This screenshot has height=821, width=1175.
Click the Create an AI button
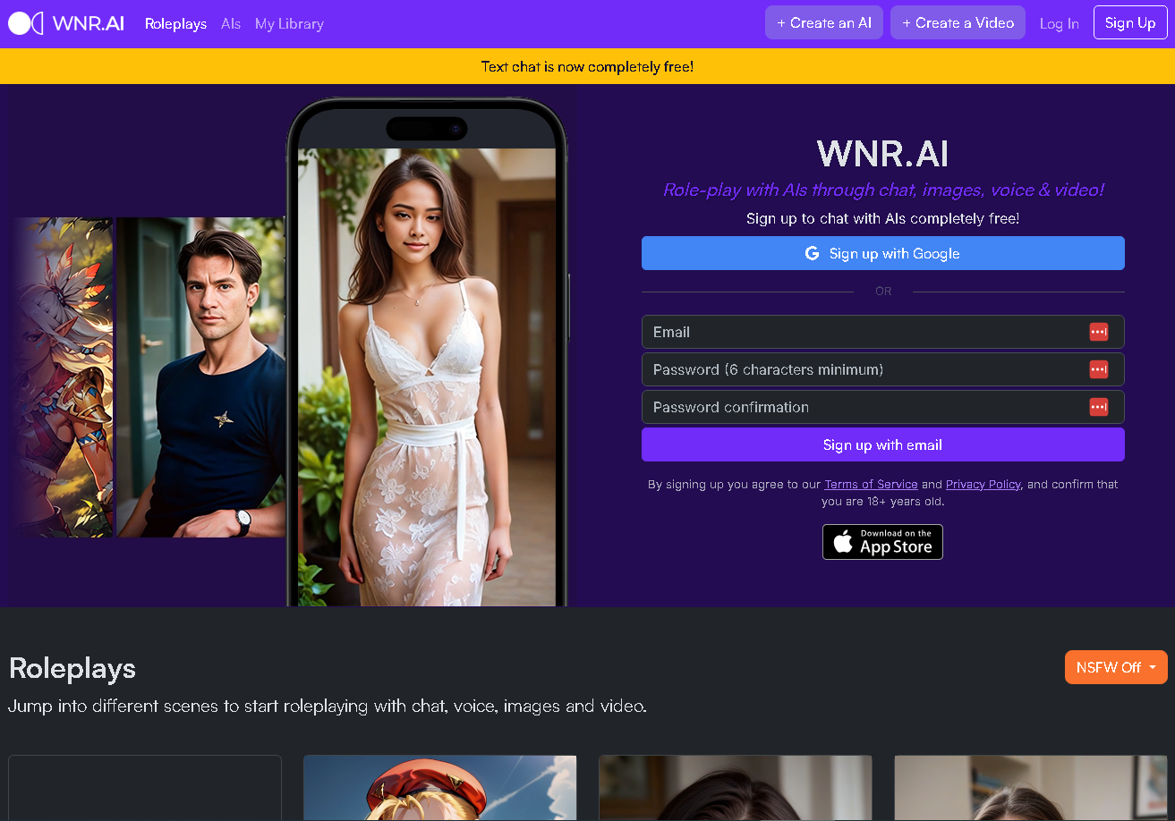823,22
